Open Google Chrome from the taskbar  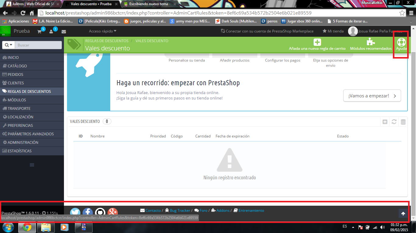(x=27, y=227)
